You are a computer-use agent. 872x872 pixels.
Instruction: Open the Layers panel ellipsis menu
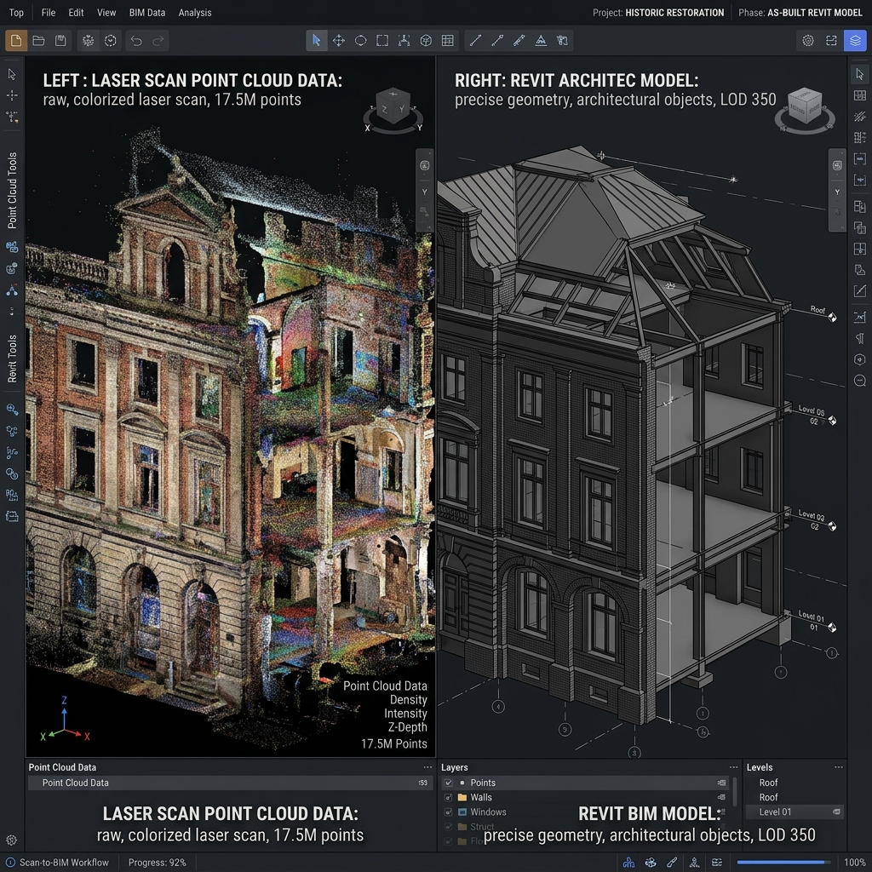(x=733, y=767)
